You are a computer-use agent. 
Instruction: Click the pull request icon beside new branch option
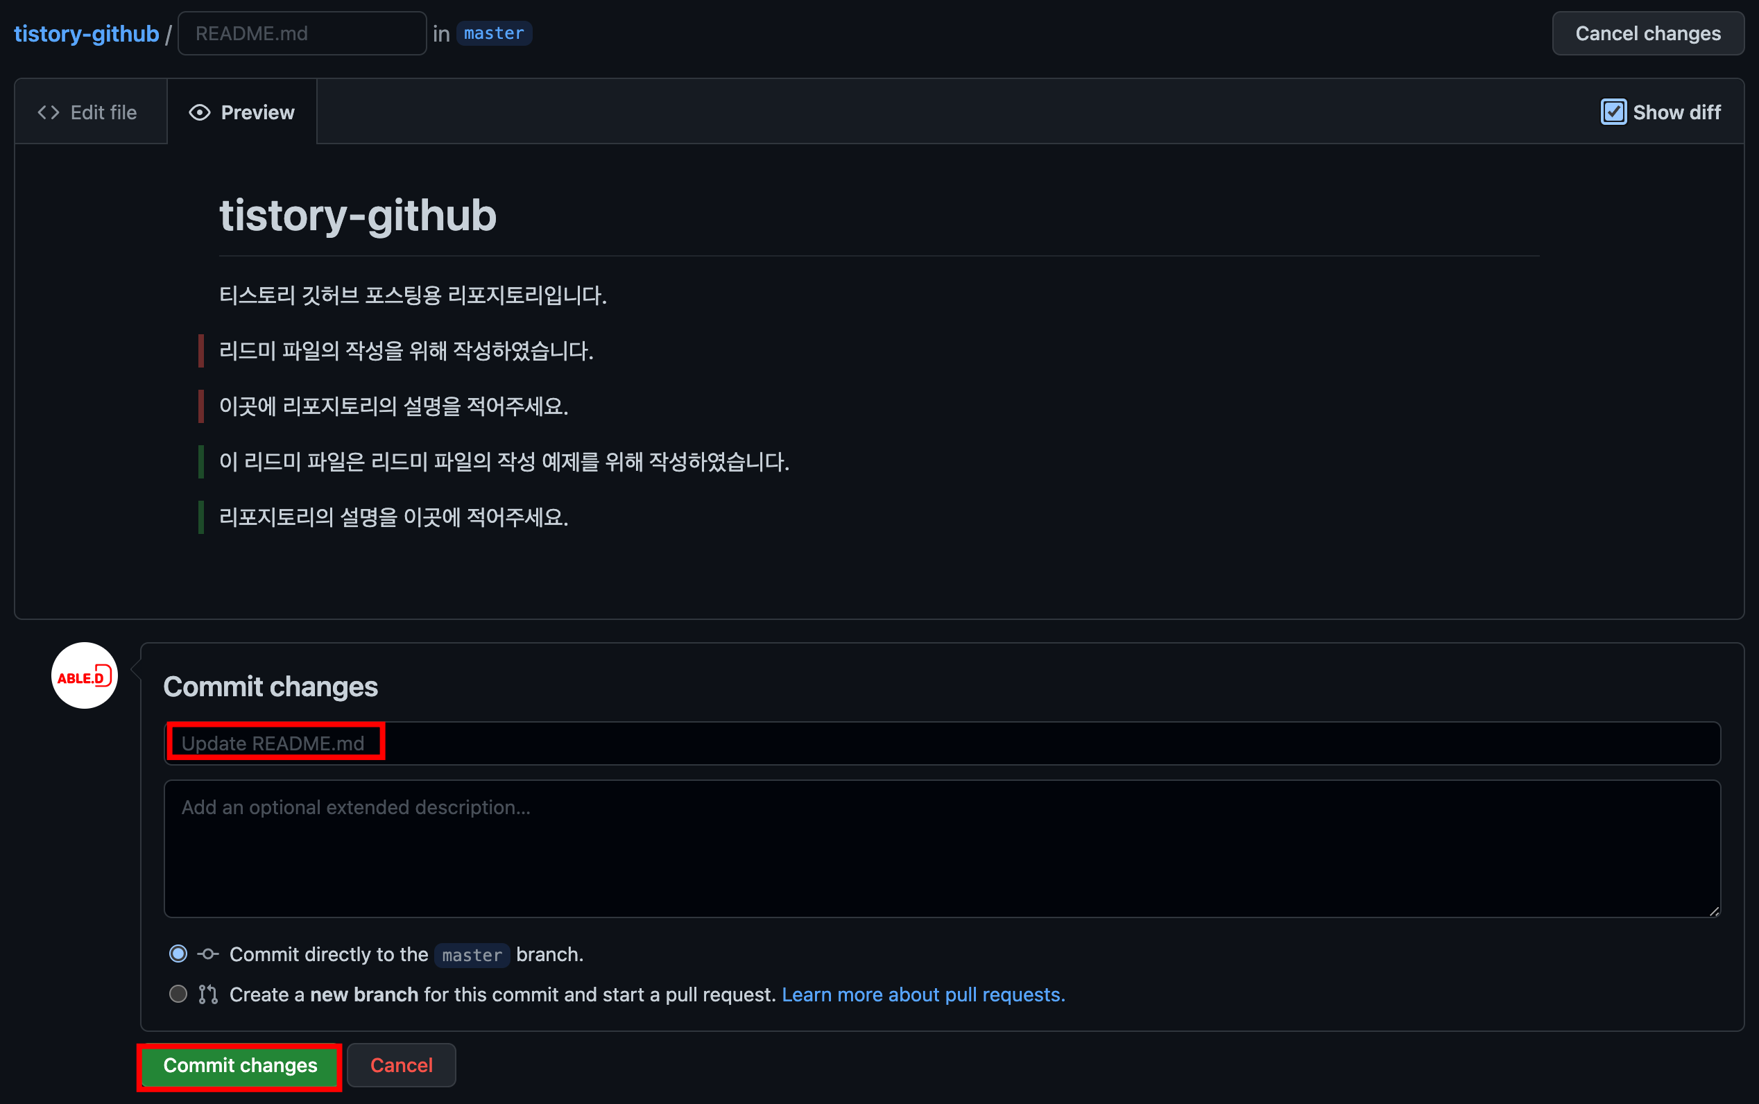208,994
